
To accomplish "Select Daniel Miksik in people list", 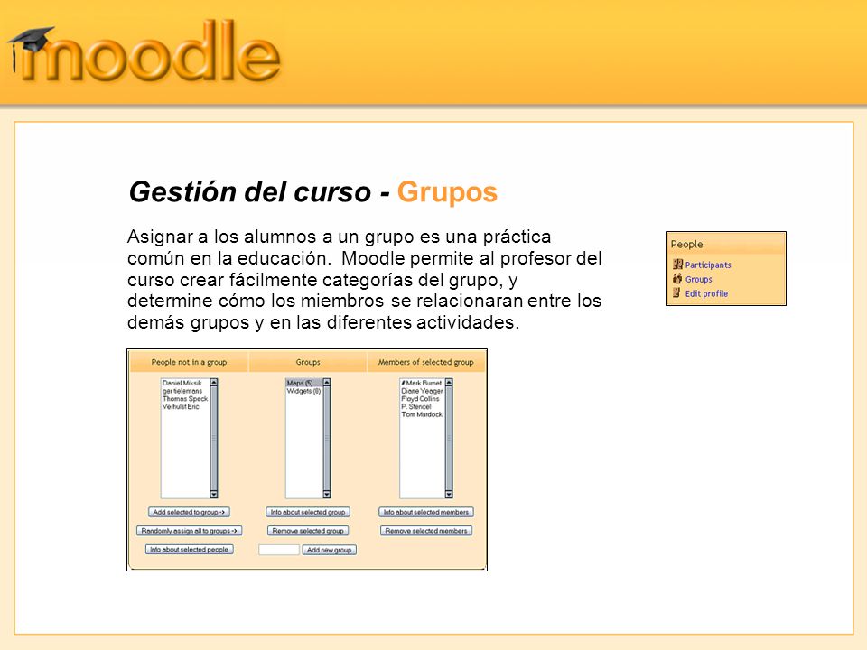I will [x=182, y=383].
